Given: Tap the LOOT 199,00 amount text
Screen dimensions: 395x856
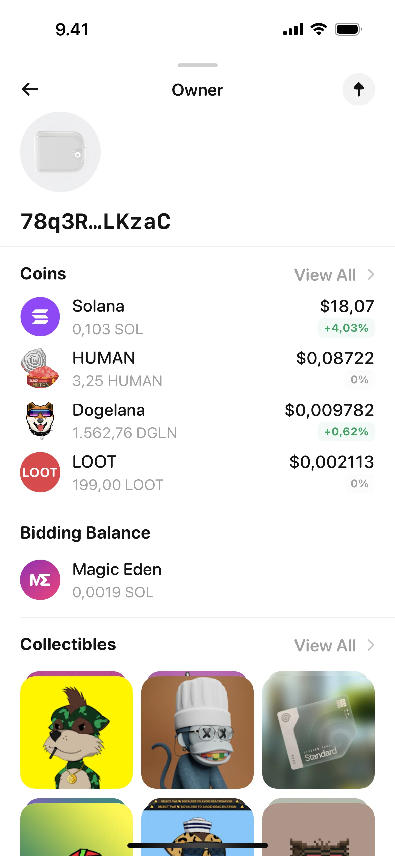Looking at the screenshot, I should pos(118,485).
